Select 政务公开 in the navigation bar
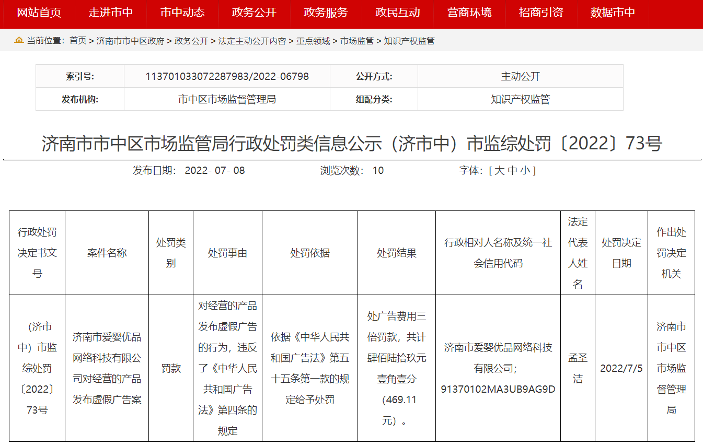Viewport: 703px width, 446px height. click(254, 13)
